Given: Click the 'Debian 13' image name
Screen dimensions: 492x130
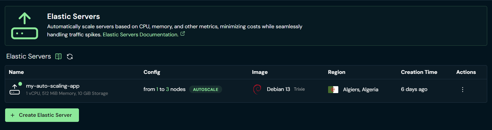Looking at the screenshot, I should pos(278,89).
